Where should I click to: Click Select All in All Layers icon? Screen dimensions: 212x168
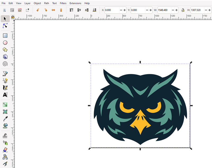[x=12, y=10]
